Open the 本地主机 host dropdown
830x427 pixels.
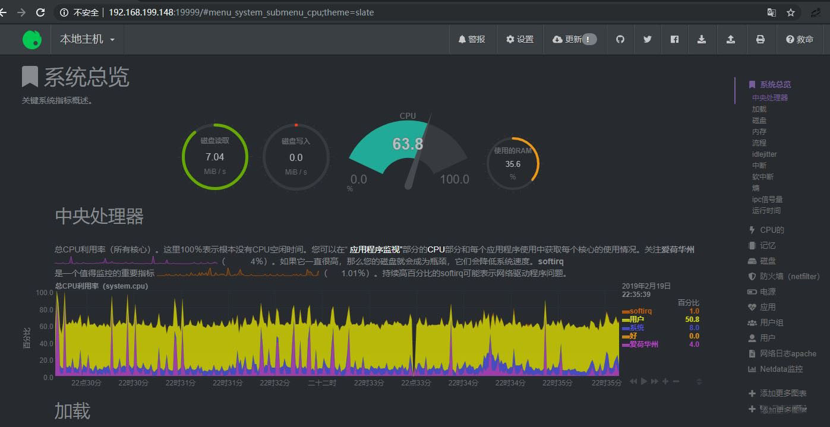pos(87,39)
